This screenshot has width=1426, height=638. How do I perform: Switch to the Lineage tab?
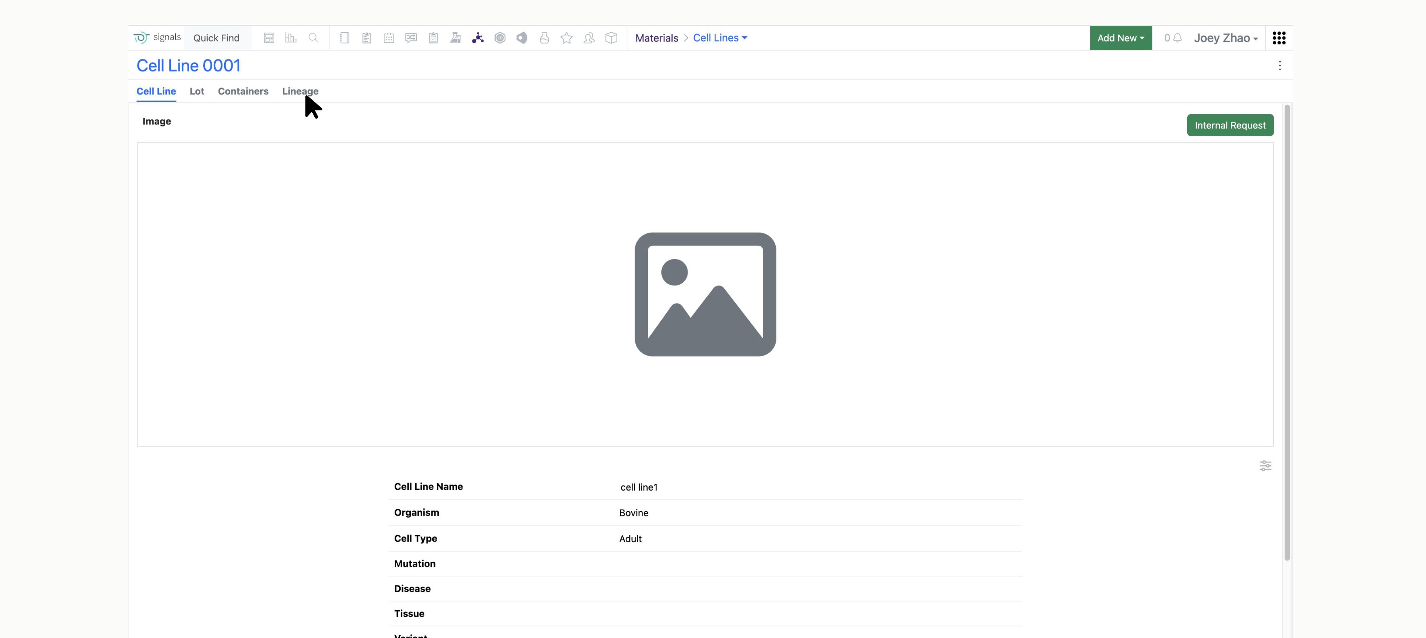tap(300, 92)
